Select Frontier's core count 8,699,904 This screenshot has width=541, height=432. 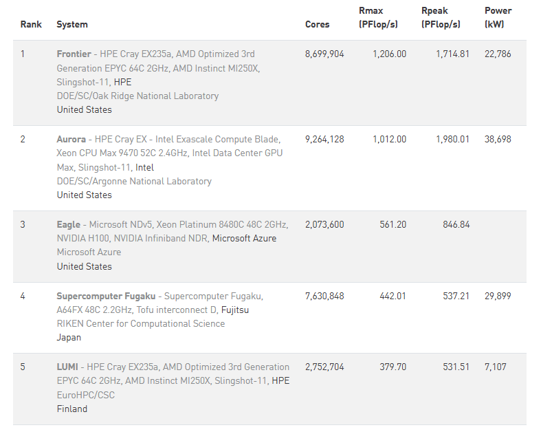click(x=324, y=54)
